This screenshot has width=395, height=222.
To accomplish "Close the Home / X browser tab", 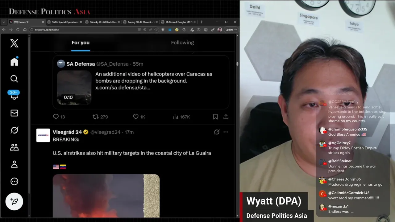I will tap(43, 22).
